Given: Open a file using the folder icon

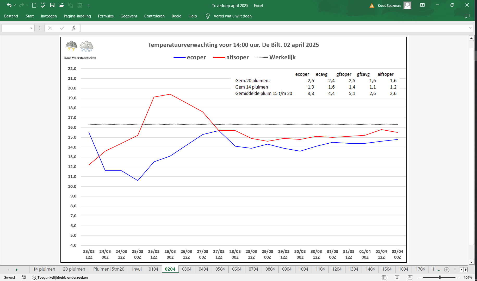Looking at the screenshot, I should (61, 5).
